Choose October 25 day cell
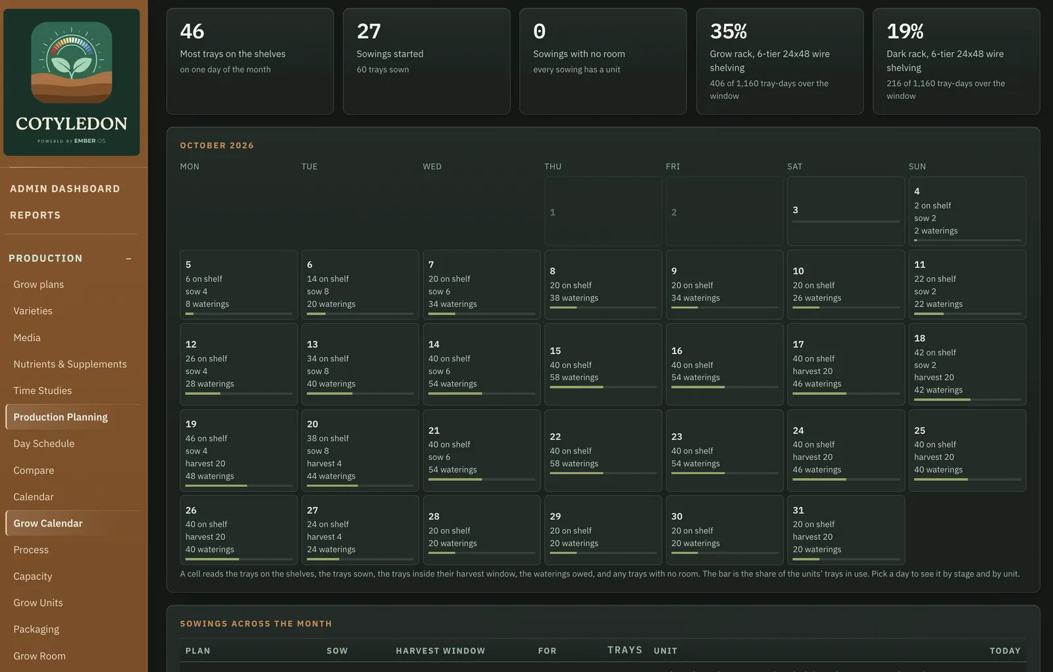Viewport: 1053px width, 672px height. 967,450
